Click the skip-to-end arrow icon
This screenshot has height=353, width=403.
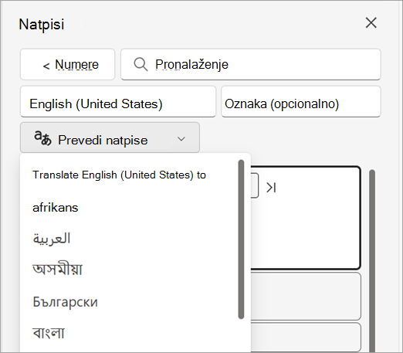271,188
